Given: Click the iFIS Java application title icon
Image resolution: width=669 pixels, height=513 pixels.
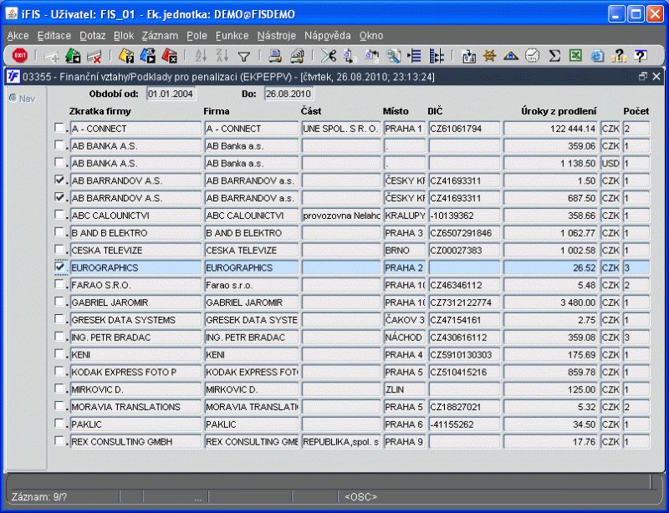Looking at the screenshot, I should click(x=11, y=14).
